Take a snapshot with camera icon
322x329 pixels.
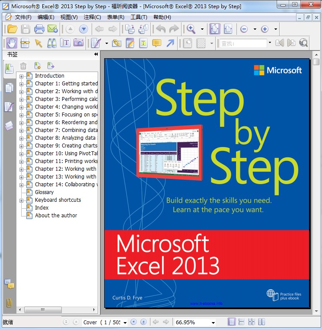point(79,43)
